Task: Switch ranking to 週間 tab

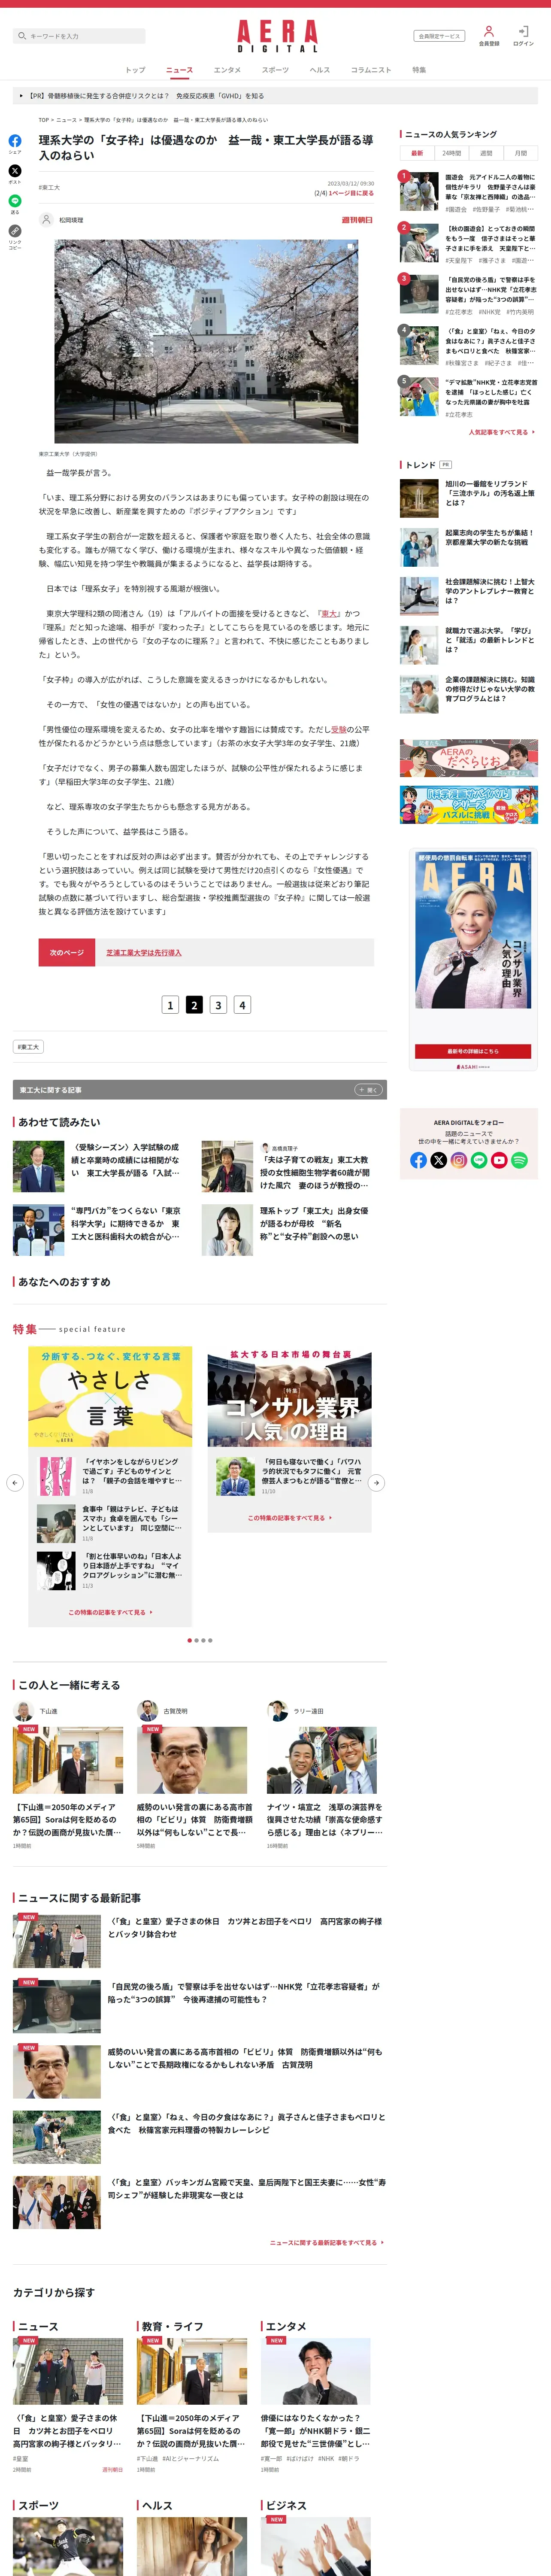Action: click(486, 153)
